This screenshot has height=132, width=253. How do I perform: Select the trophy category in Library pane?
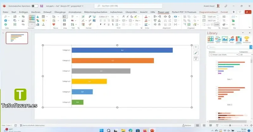pos(247,40)
